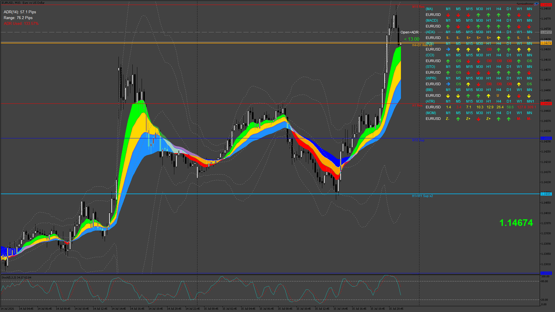Click the SessionPoster graduation cap icon
555x312 pixels.
pos(537,4)
